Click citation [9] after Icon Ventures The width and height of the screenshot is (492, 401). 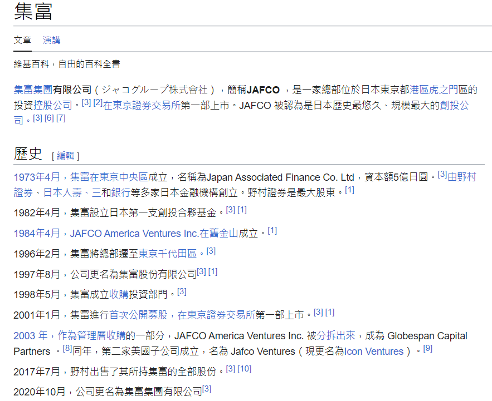coord(428,348)
